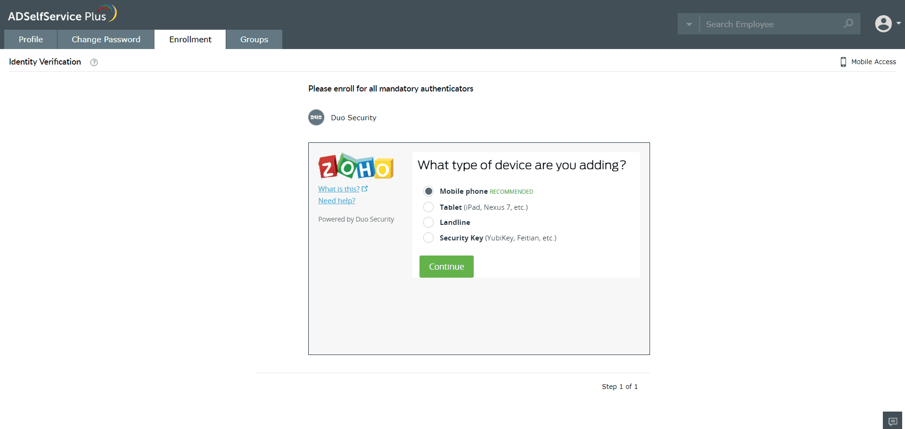The width and height of the screenshot is (905, 429).
Task: Open the What is this? link
Action: tap(339, 189)
